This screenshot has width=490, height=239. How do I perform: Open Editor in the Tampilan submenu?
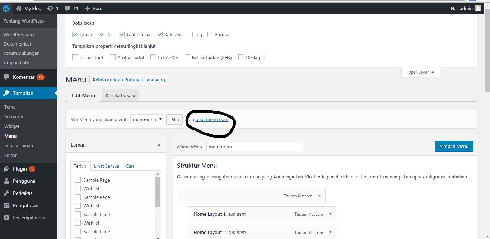pos(10,155)
